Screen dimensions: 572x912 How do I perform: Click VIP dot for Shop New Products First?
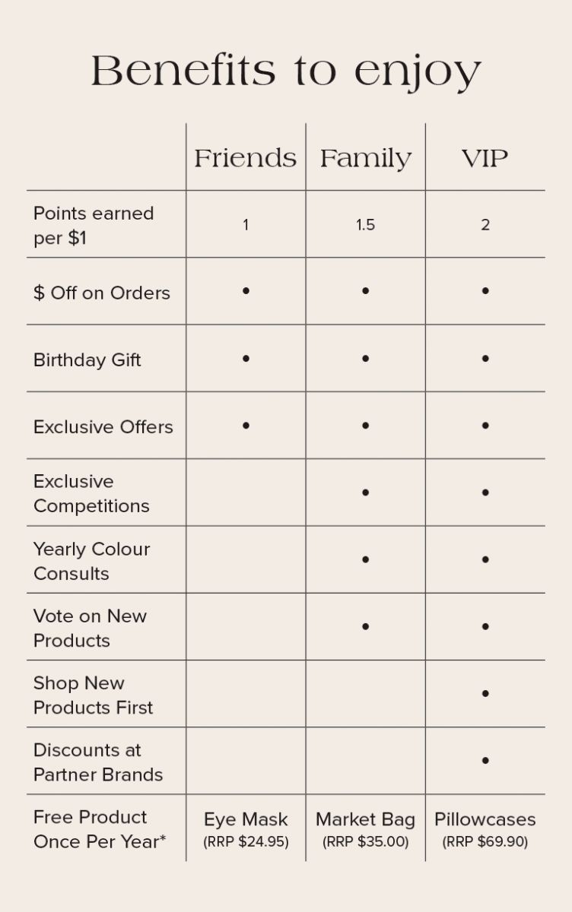485,694
